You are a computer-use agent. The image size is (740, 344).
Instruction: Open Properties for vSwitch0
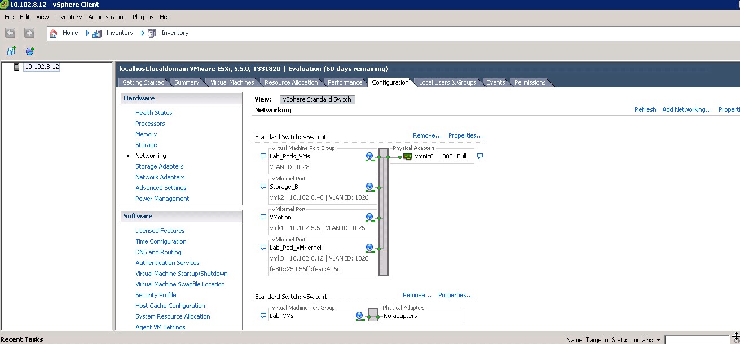465,135
